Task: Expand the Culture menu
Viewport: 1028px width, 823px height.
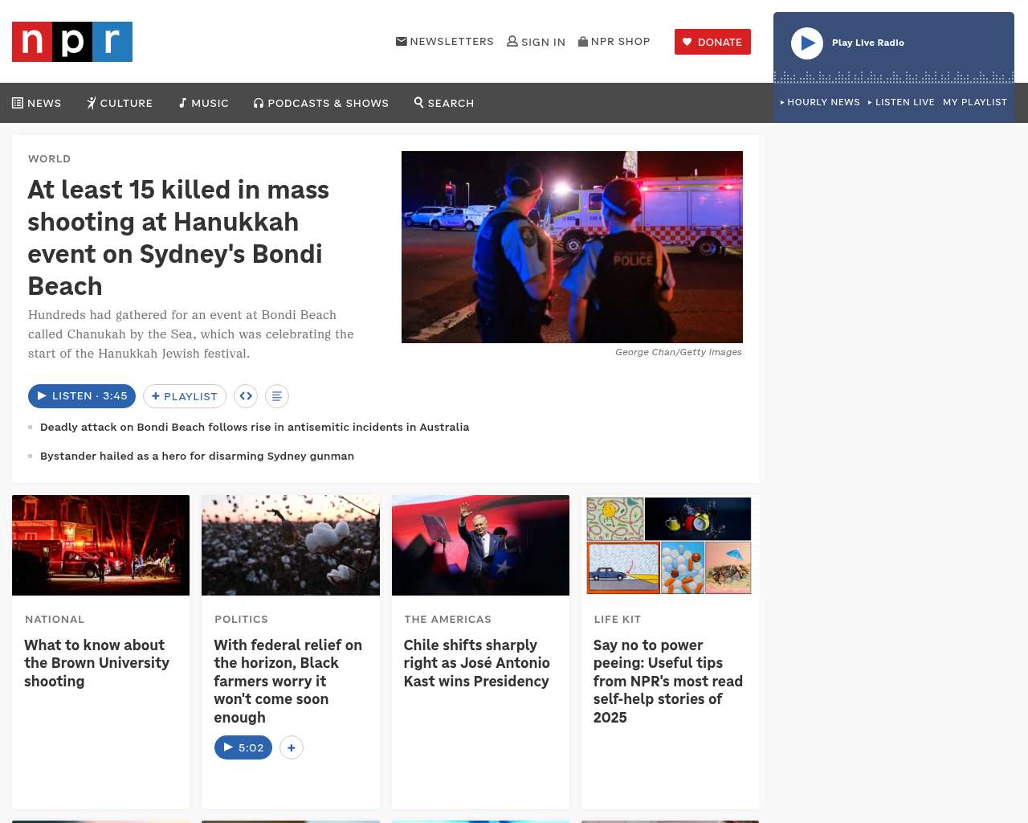Action: tap(120, 103)
